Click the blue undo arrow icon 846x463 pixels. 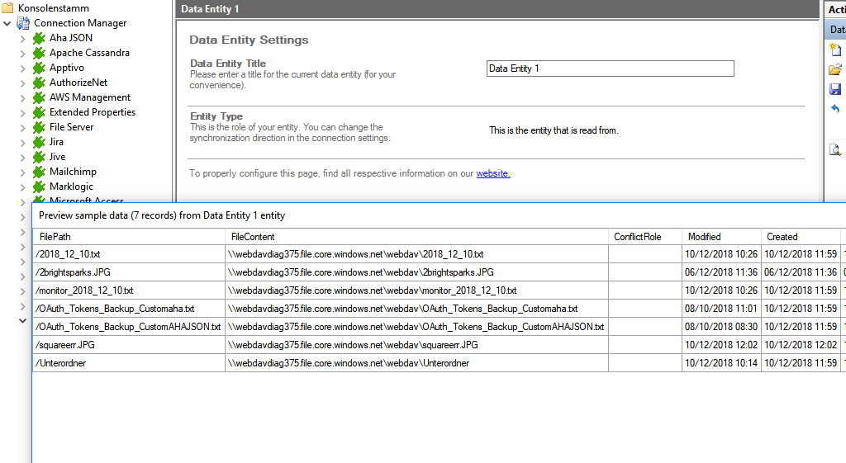(835, 109)
